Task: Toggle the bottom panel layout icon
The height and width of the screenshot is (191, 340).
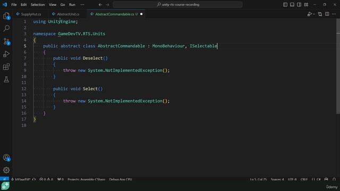Action: (292, 5)
